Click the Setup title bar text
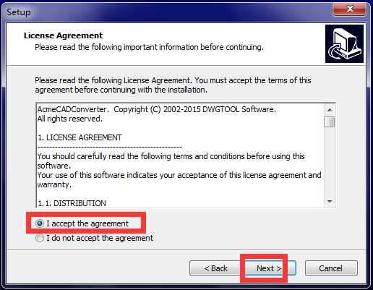 click(x=19, y=12)
